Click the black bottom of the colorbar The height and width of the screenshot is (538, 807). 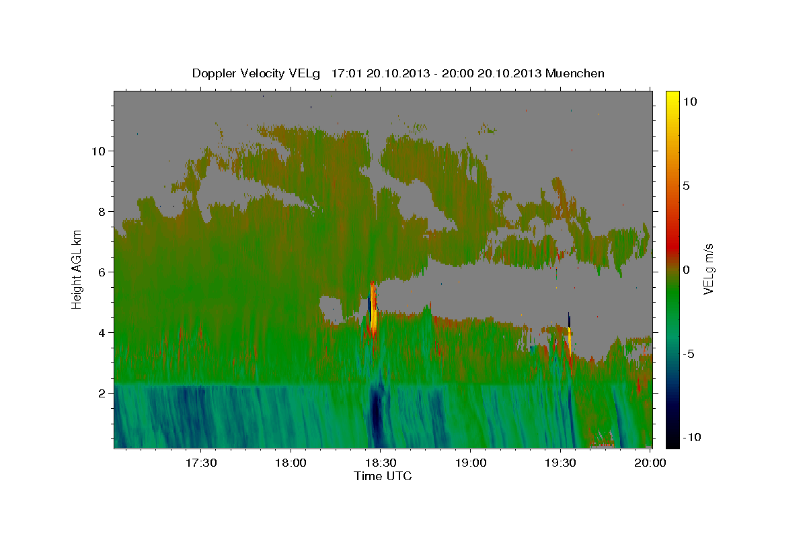(672, 440)
